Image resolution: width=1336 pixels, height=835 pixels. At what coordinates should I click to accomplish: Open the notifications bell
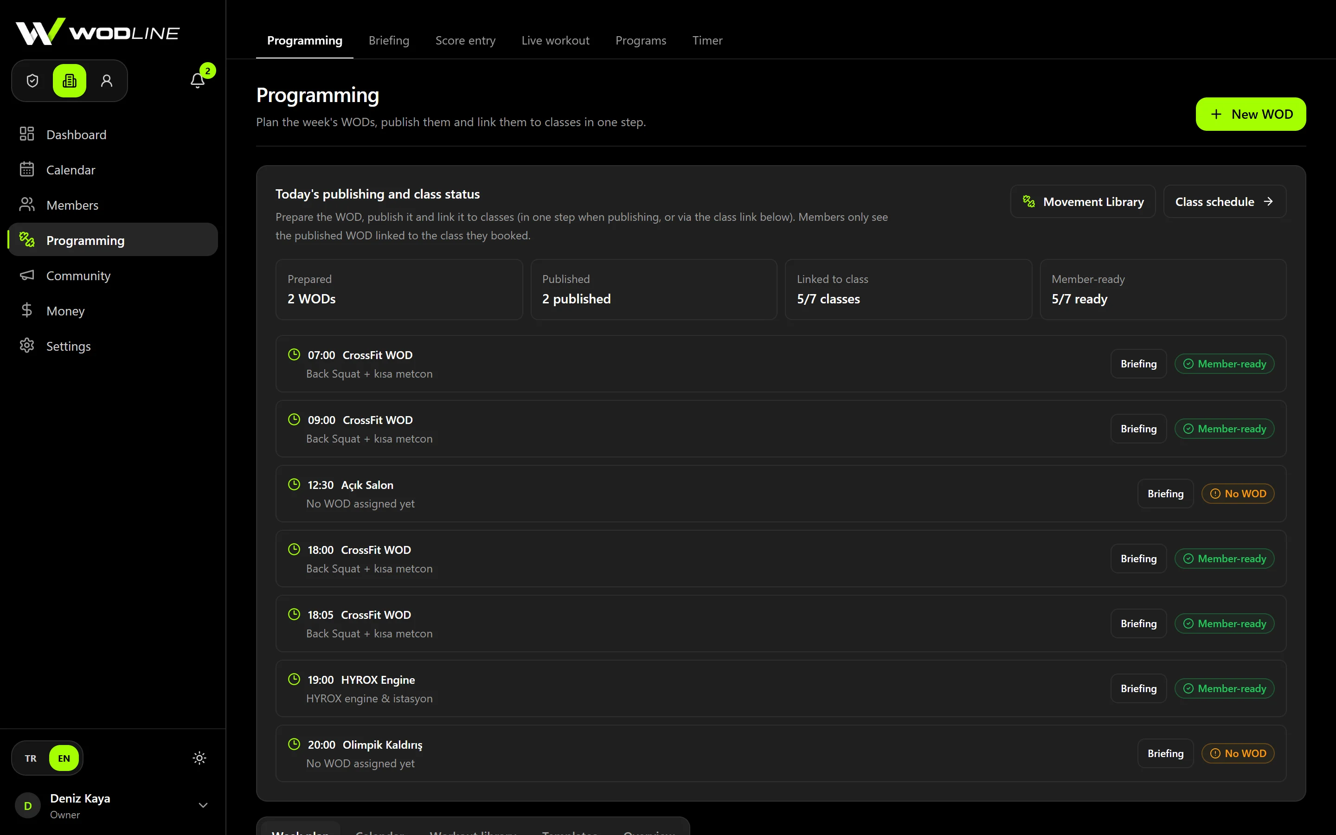[198, 81]
